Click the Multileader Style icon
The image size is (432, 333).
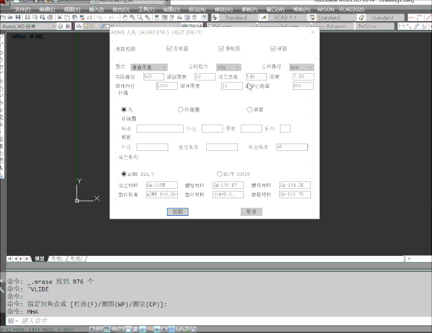tap(361, 18)
